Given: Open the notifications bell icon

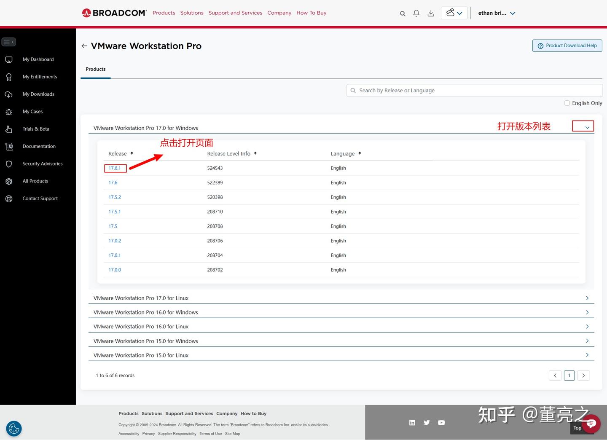Looking at the screenshot, I should pos(416,13).
